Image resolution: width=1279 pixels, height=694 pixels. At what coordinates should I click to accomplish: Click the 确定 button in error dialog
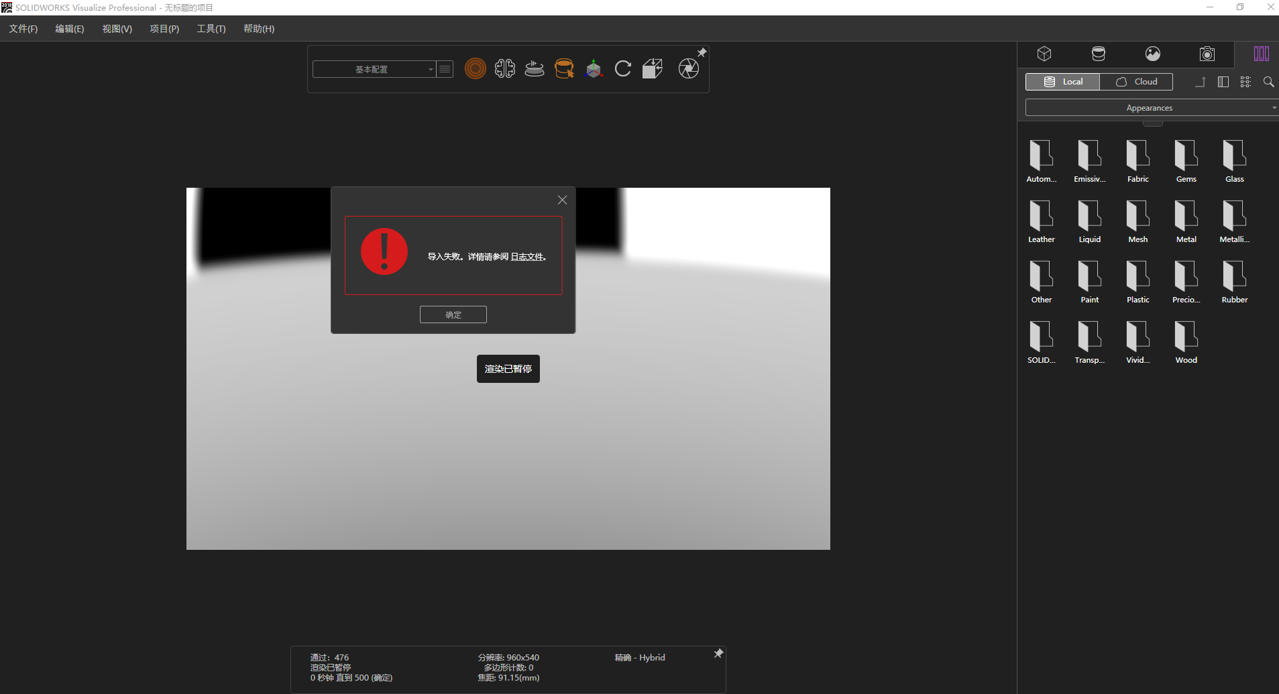[453, 314]
